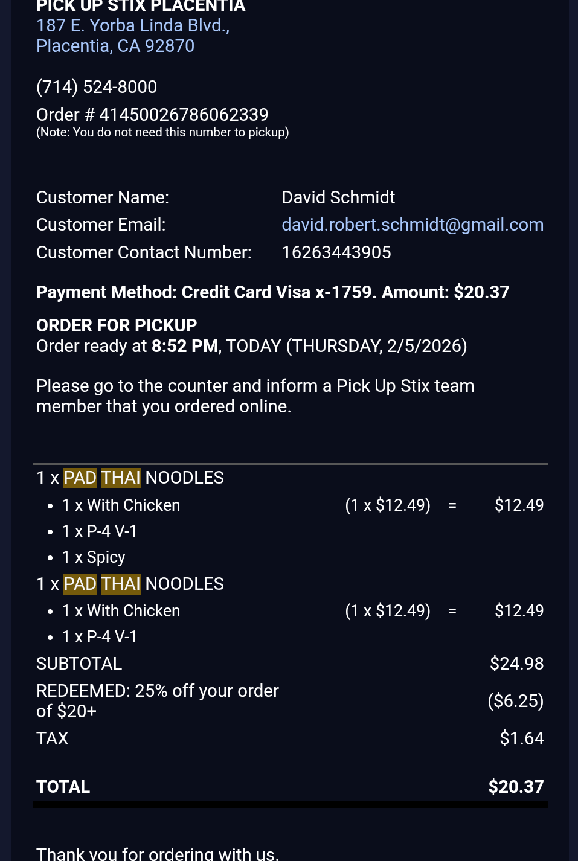This screenshot has width=578, height=861.
Task: Click the bold total amount $20.37 at bottom
Action: coord(516,787)
